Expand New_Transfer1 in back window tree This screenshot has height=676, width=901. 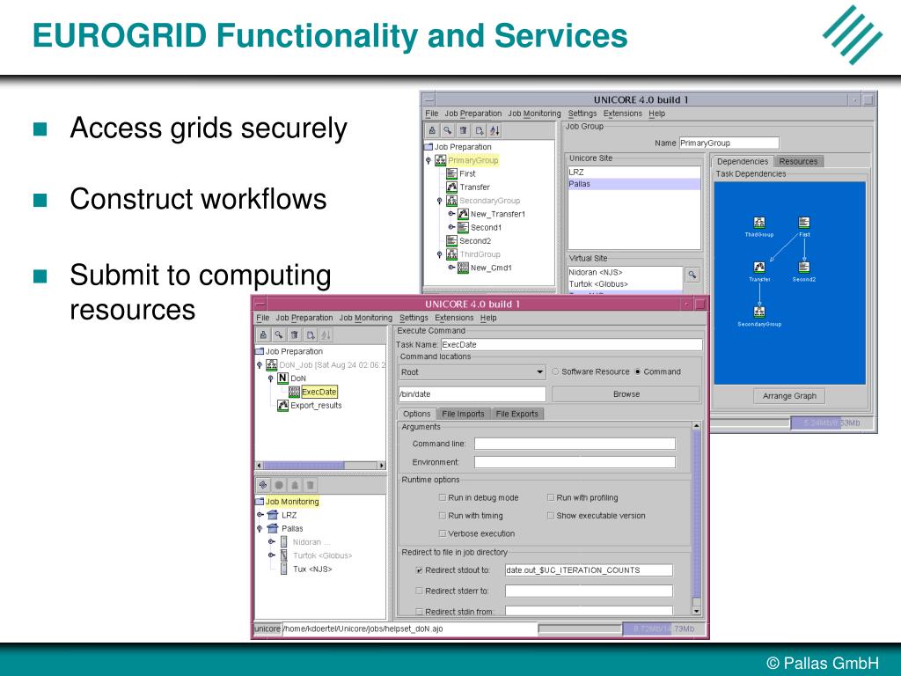pos(451,214)
